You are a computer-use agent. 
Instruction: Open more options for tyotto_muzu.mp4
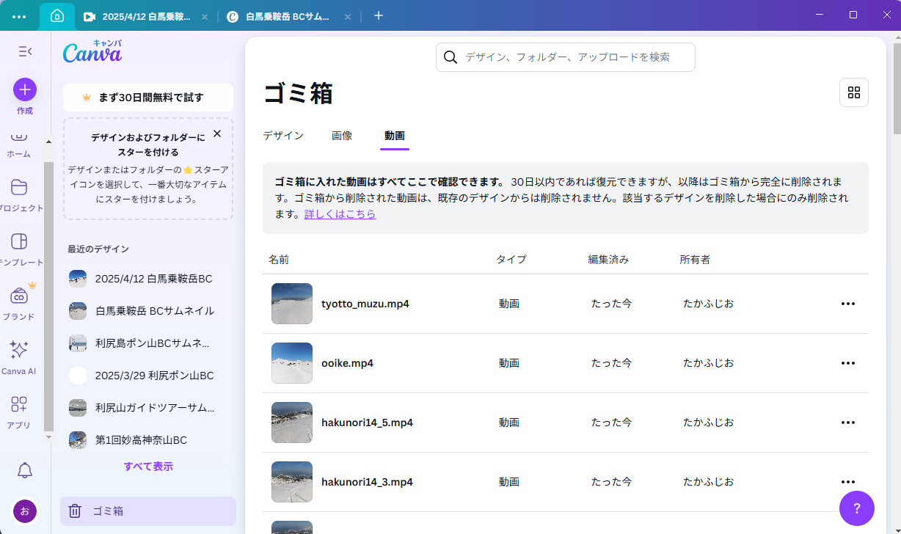click(x=847, y=304)
